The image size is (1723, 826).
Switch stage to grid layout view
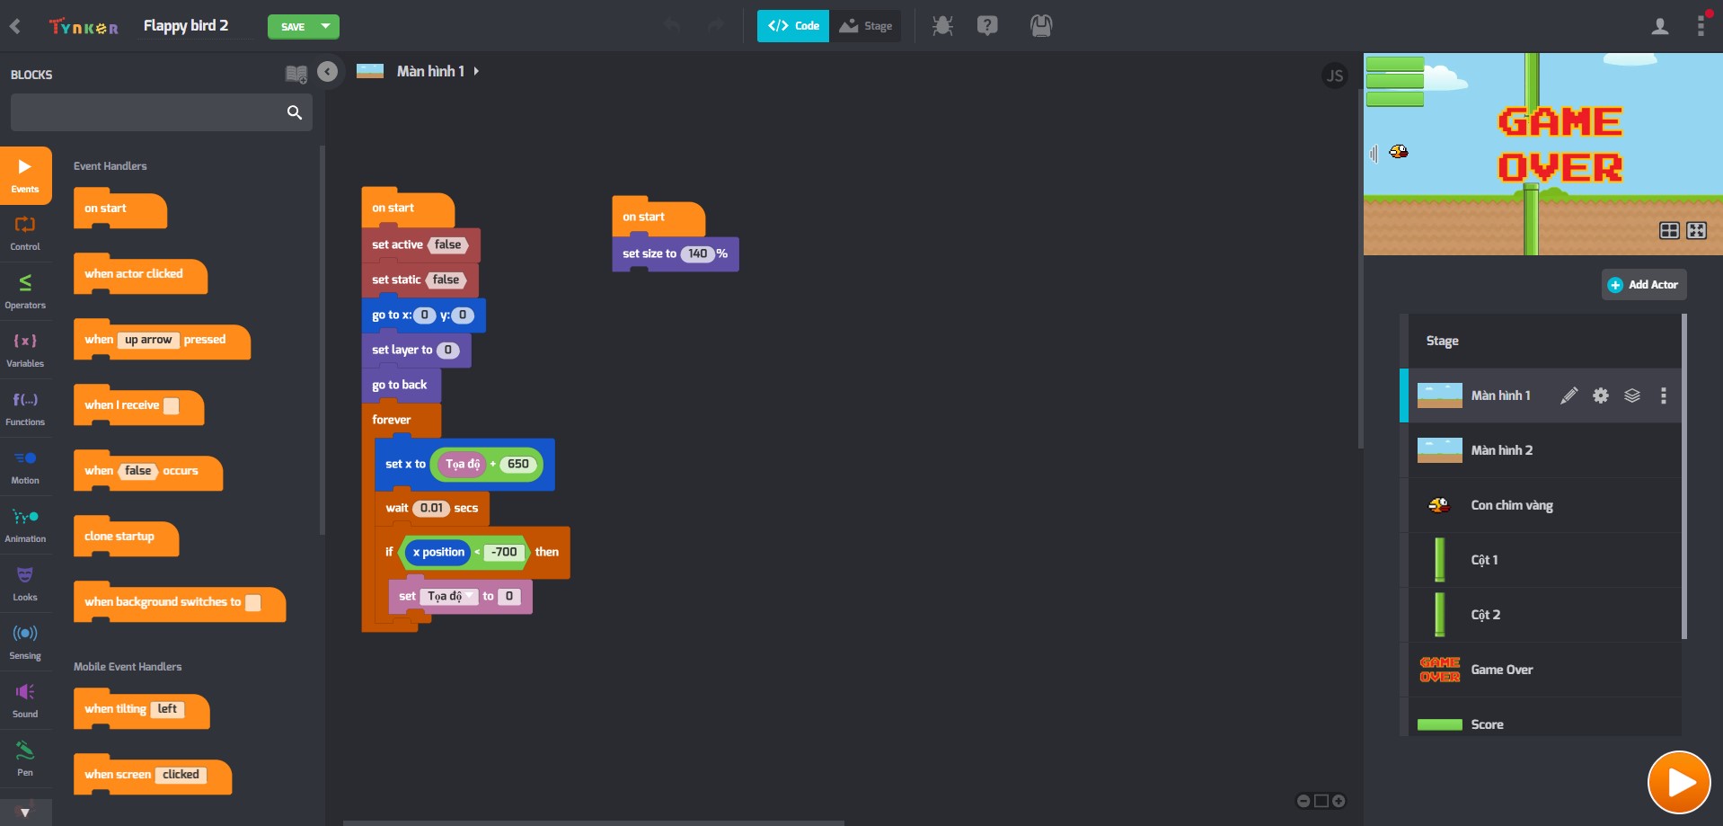point(1669,231)
